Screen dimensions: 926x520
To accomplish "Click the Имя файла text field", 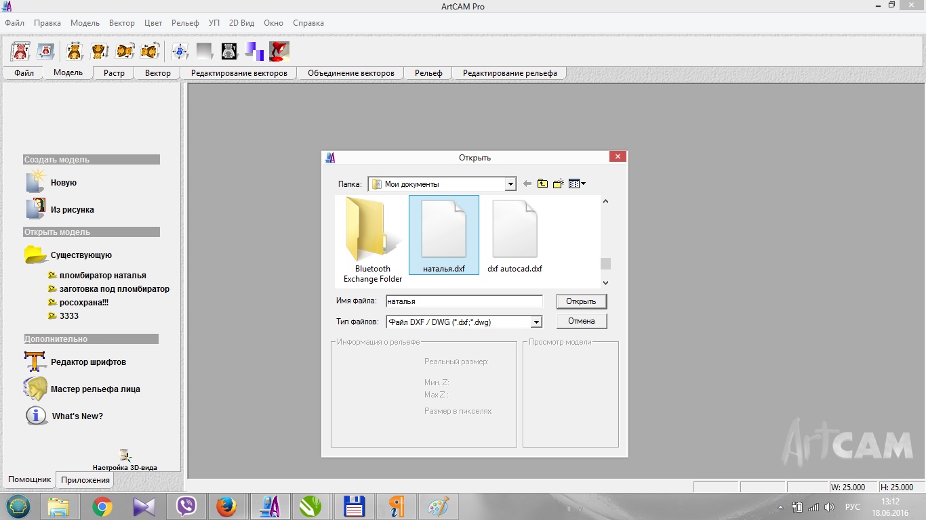I will click(x=464, y=301).
